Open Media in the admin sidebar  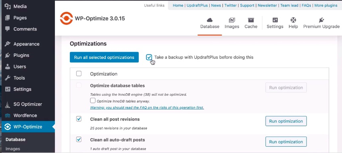pyautogui.click(x=20, y=6)
